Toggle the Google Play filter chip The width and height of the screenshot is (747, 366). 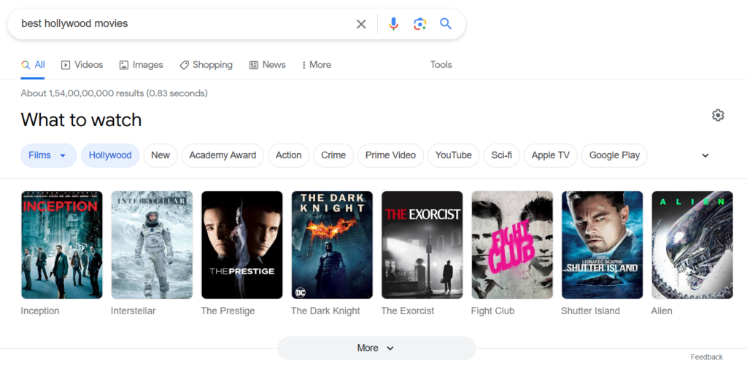pos(614,155)
